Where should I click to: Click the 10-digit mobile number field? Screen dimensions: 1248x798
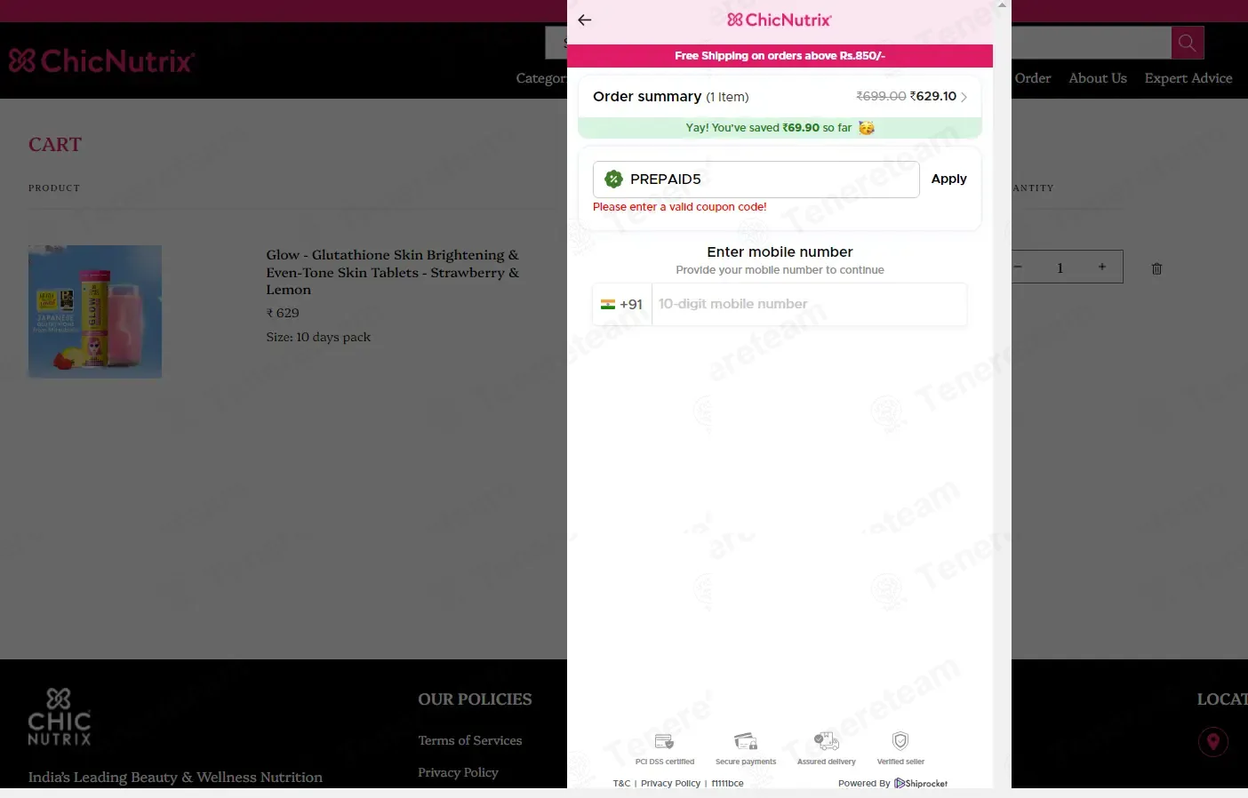[x=809, y=304]
